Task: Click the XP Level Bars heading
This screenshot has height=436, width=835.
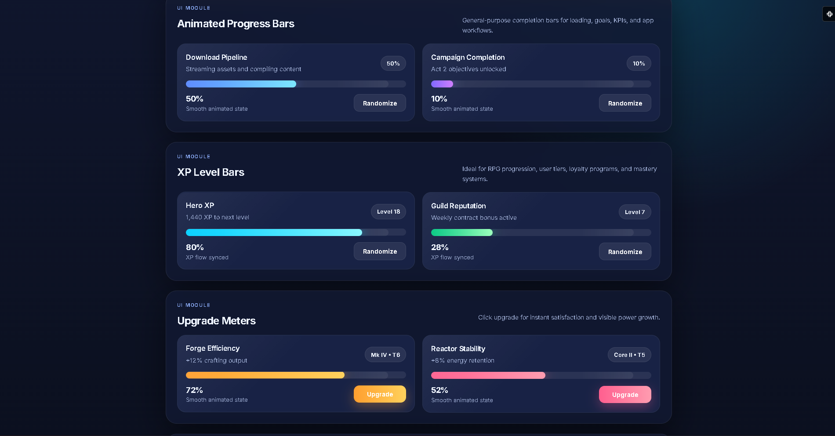Action: (x=211, y=172)
